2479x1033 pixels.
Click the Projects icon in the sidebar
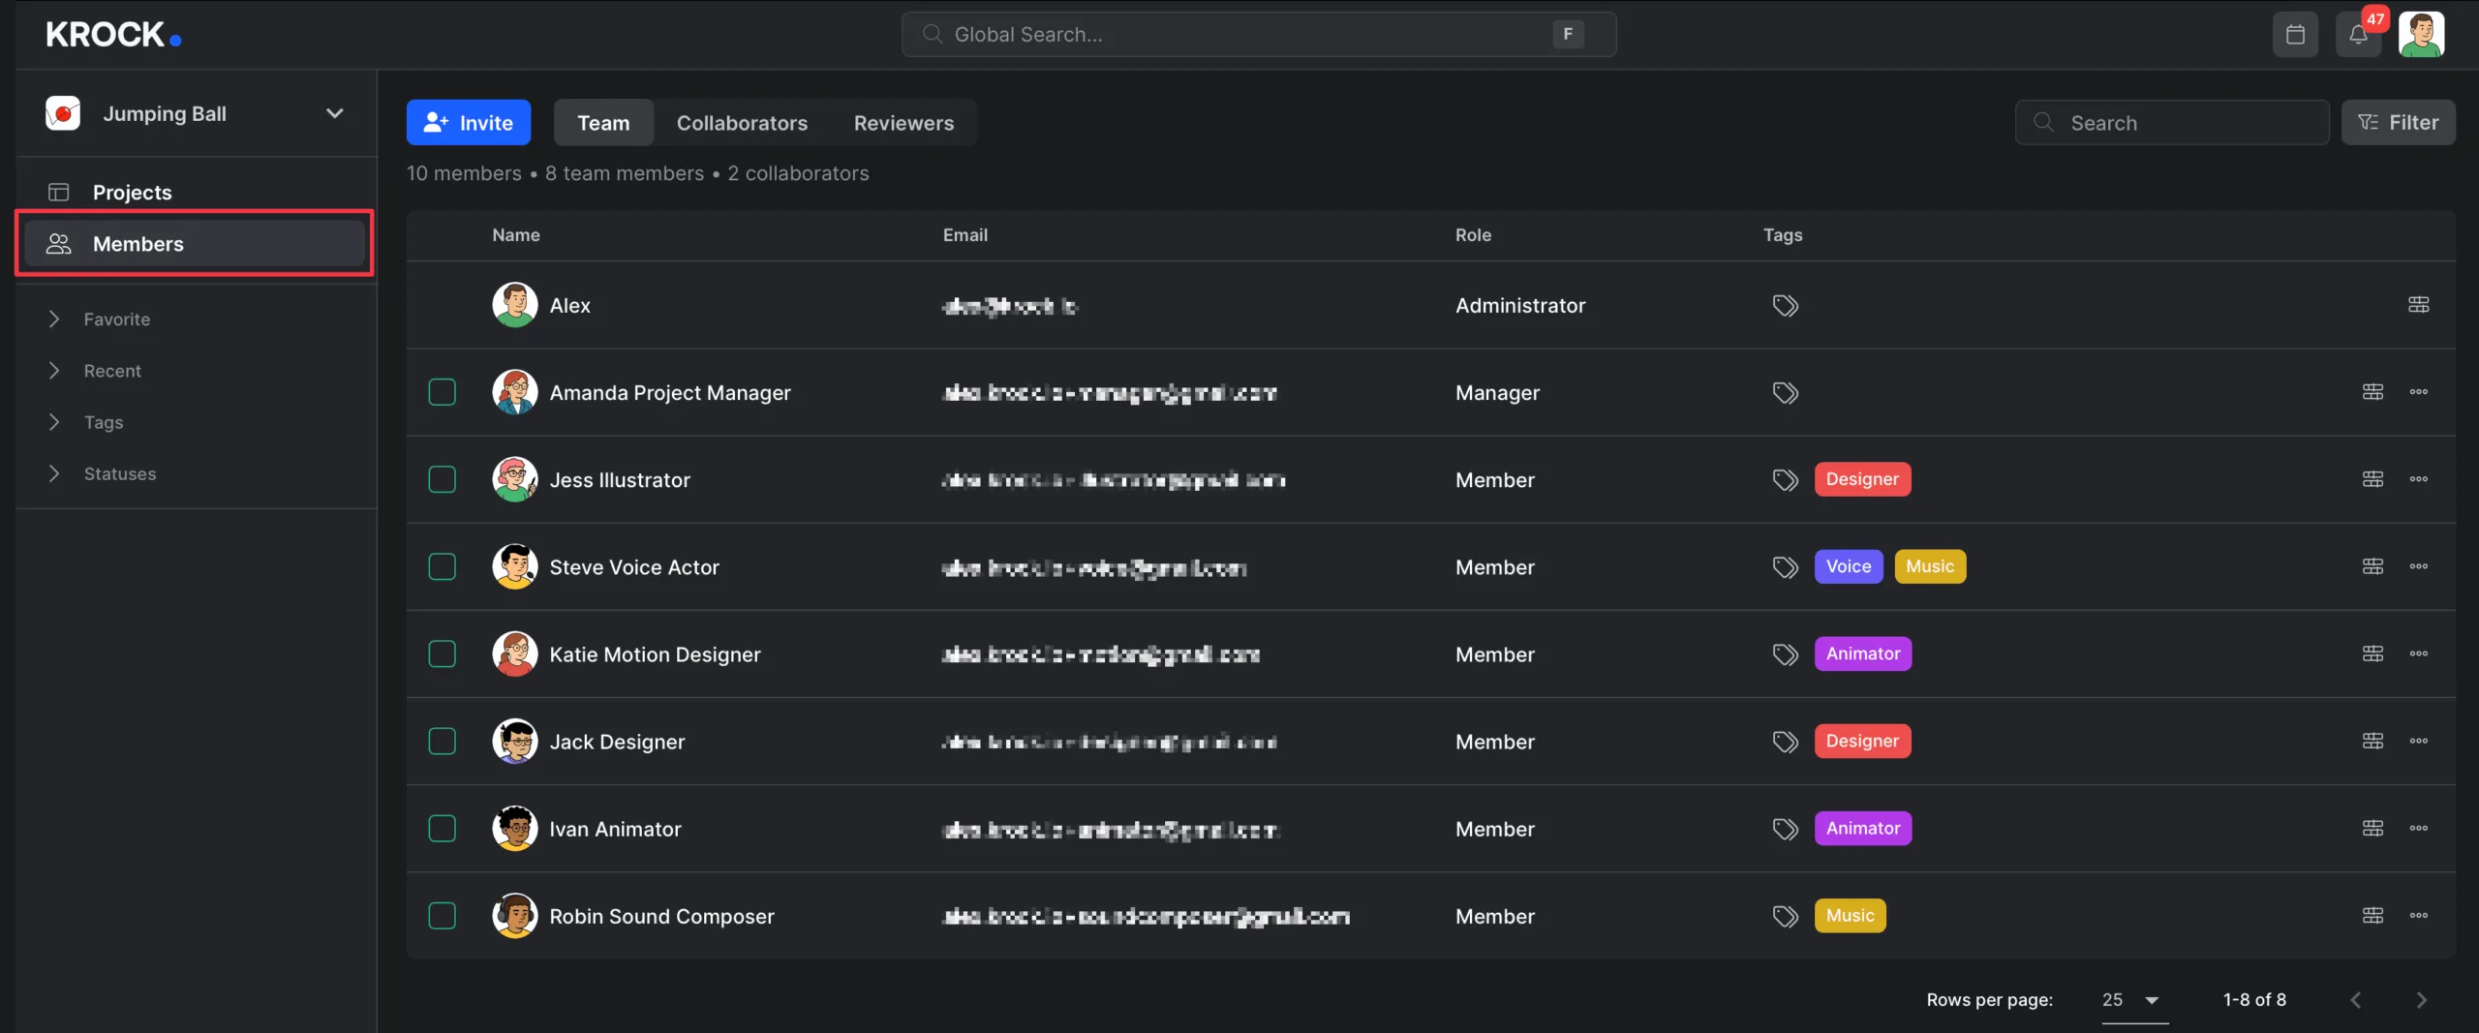(59, 192)
